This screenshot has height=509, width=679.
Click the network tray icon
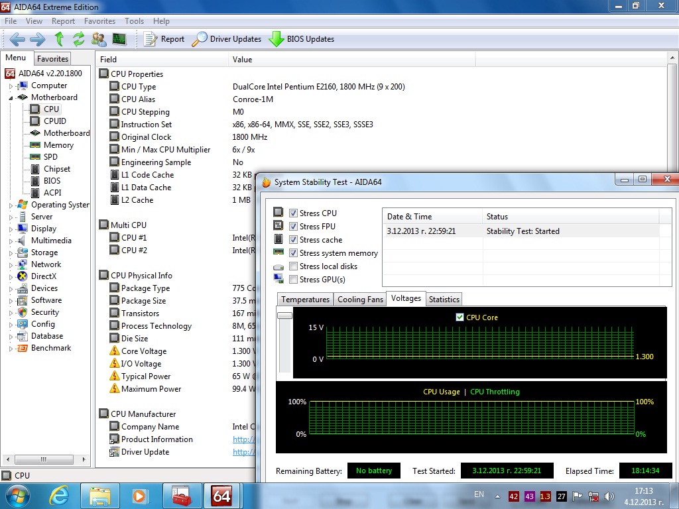tap(593, 496)
